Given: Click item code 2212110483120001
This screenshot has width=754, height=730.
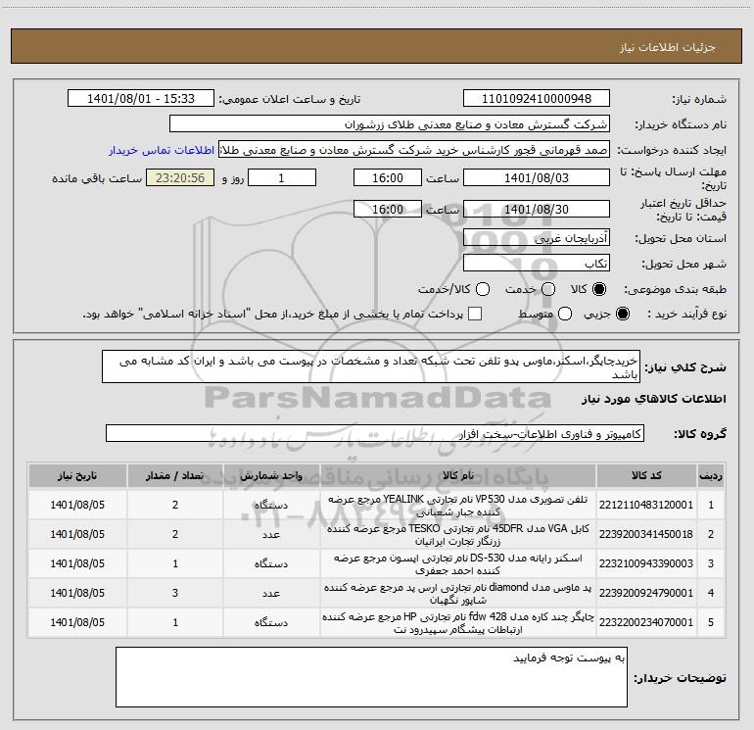Looking at the screenshot, I should pyautogui.click(x=646, y=505).
